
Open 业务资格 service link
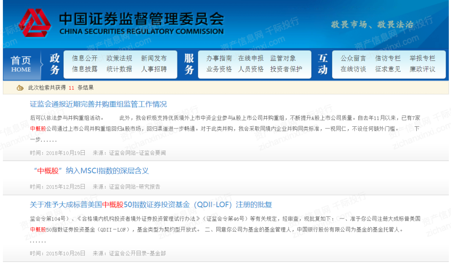(219, 69)
